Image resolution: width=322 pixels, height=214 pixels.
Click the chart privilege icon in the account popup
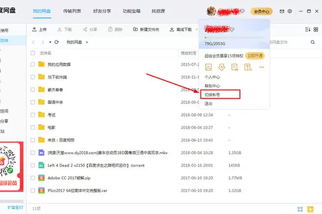click(209, 67)
